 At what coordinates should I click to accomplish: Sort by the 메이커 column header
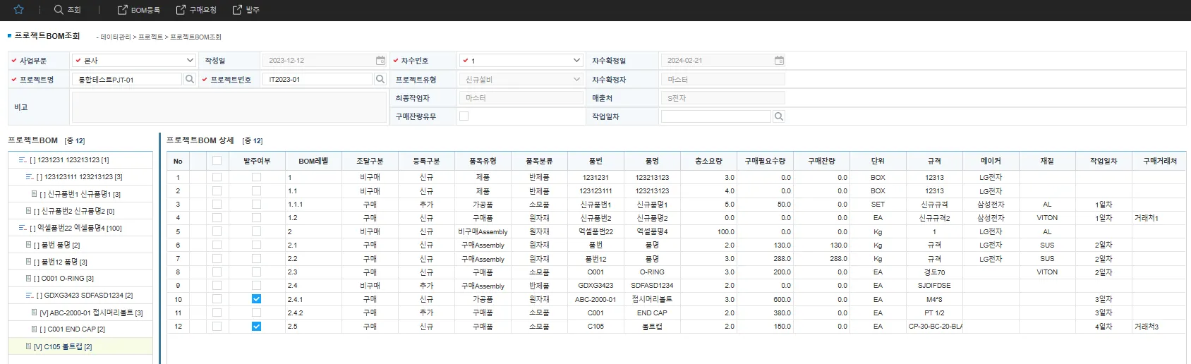[991, 161]
